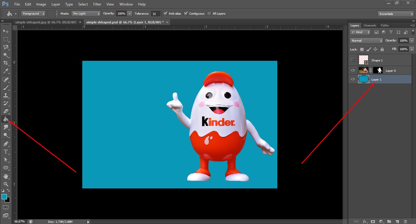Filter layers by shape layers icon
The height and width of the screenshot is (224, 416).
point(398,32)
